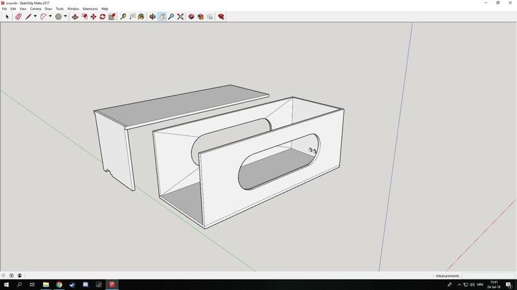Viewport: 517px width, 290px height.
Task: Select the Text label tool
Action: [132, 17]
